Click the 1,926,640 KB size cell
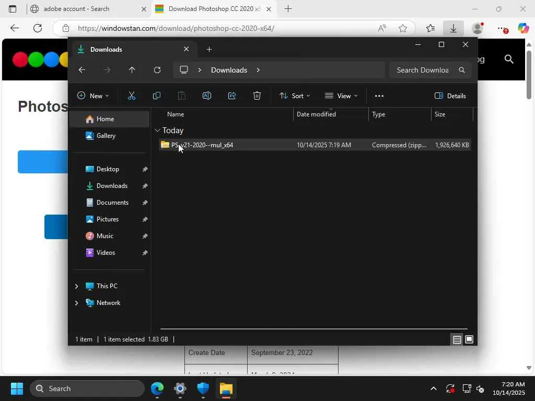535x401 pixels. tap(452, 145)
